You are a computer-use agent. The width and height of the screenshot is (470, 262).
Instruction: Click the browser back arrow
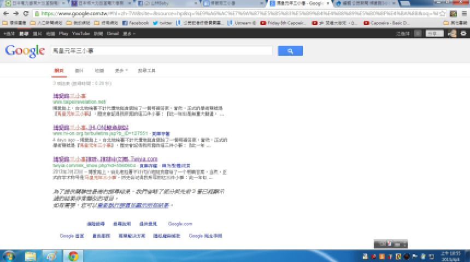click(5, 13)
